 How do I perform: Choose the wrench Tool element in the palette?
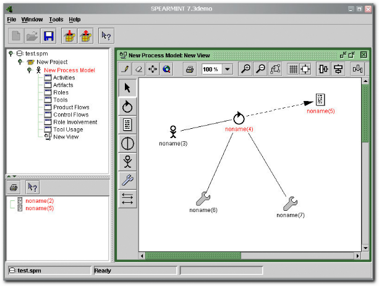[x=127, y=180]
